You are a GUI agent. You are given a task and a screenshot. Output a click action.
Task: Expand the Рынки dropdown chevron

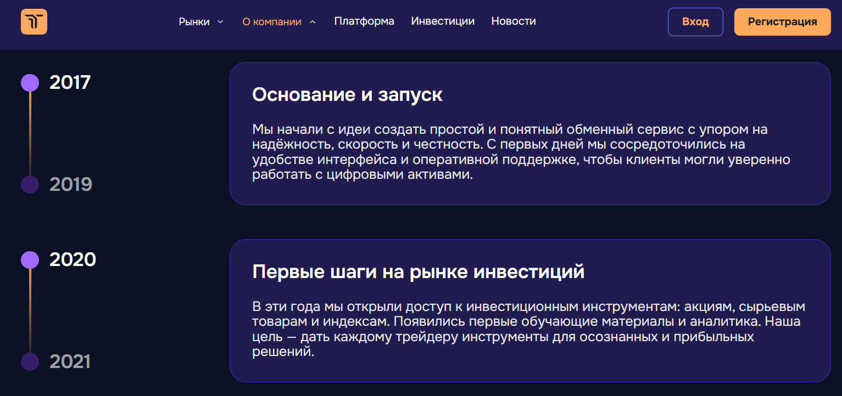[x=220, y=22]
